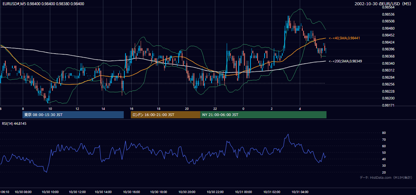Click hour marker 16 under price chart
The height and width of the screenshot is (195, 416).
pyautogui.click(x=132, y=109)
